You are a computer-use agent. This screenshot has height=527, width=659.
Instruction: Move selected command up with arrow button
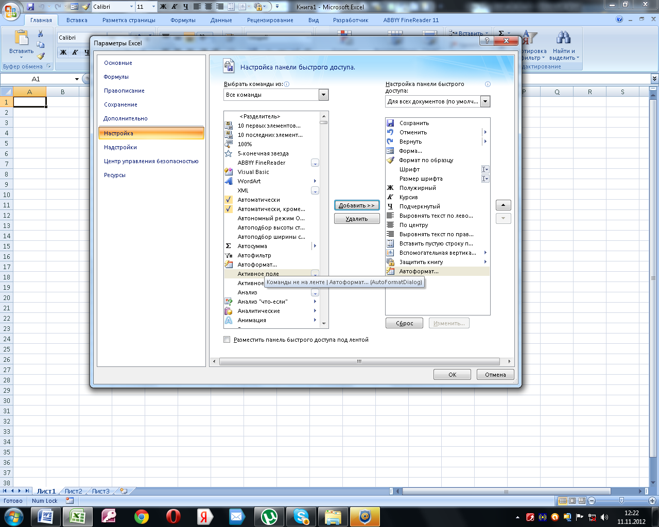[x=503, y=205]
